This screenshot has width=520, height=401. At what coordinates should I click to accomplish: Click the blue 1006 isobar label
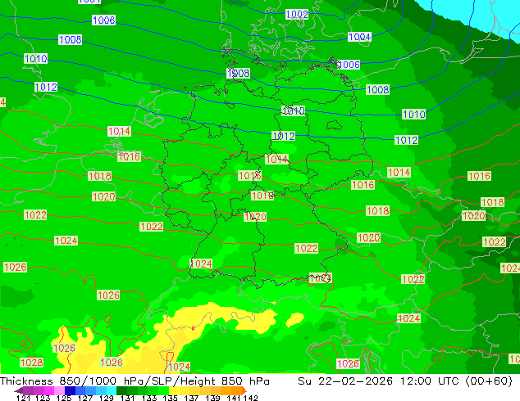coord(349,65)
